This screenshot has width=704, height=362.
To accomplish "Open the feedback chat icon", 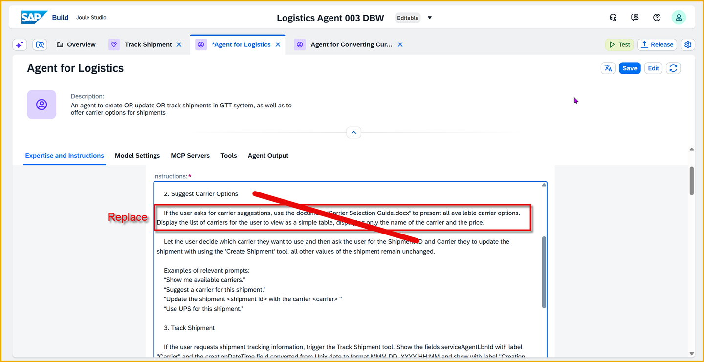I will pos(635,18).
